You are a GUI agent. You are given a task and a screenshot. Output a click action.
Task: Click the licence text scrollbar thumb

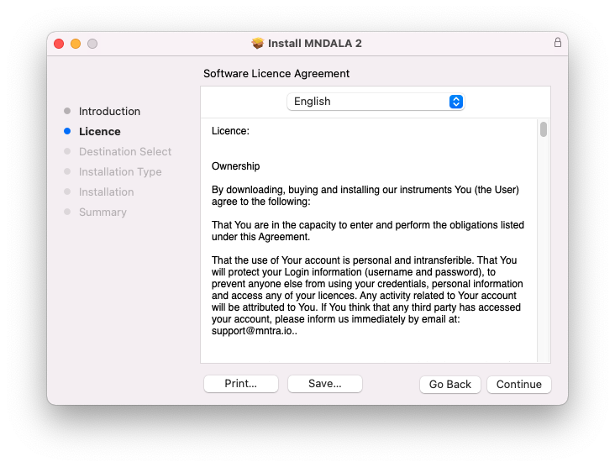544,129
